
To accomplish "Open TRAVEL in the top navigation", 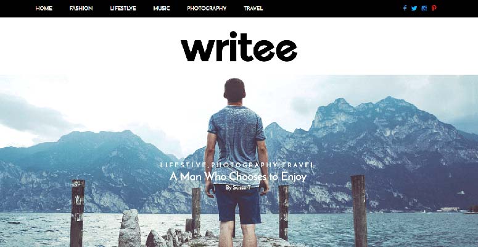I will (253, 9).
